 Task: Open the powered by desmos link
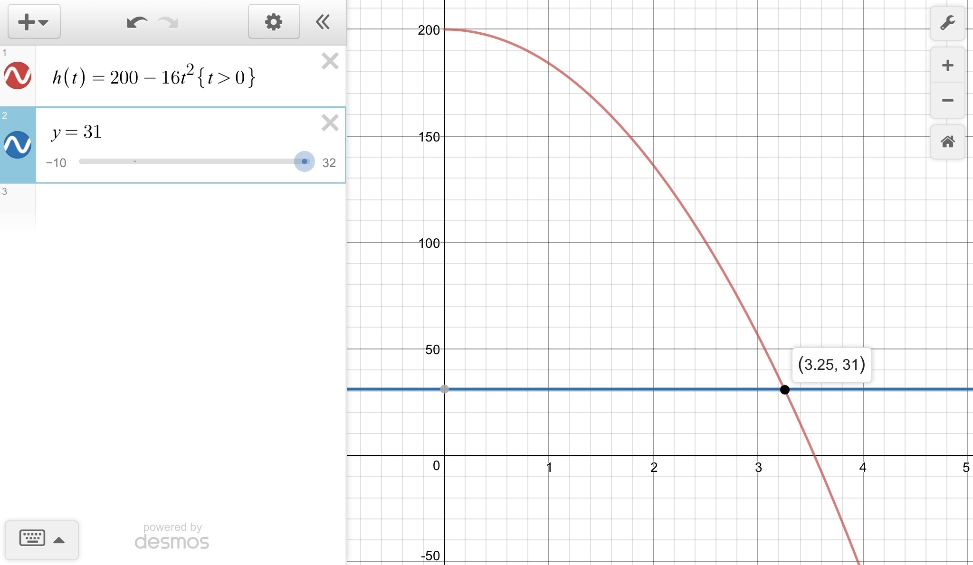tap(172, 537)
